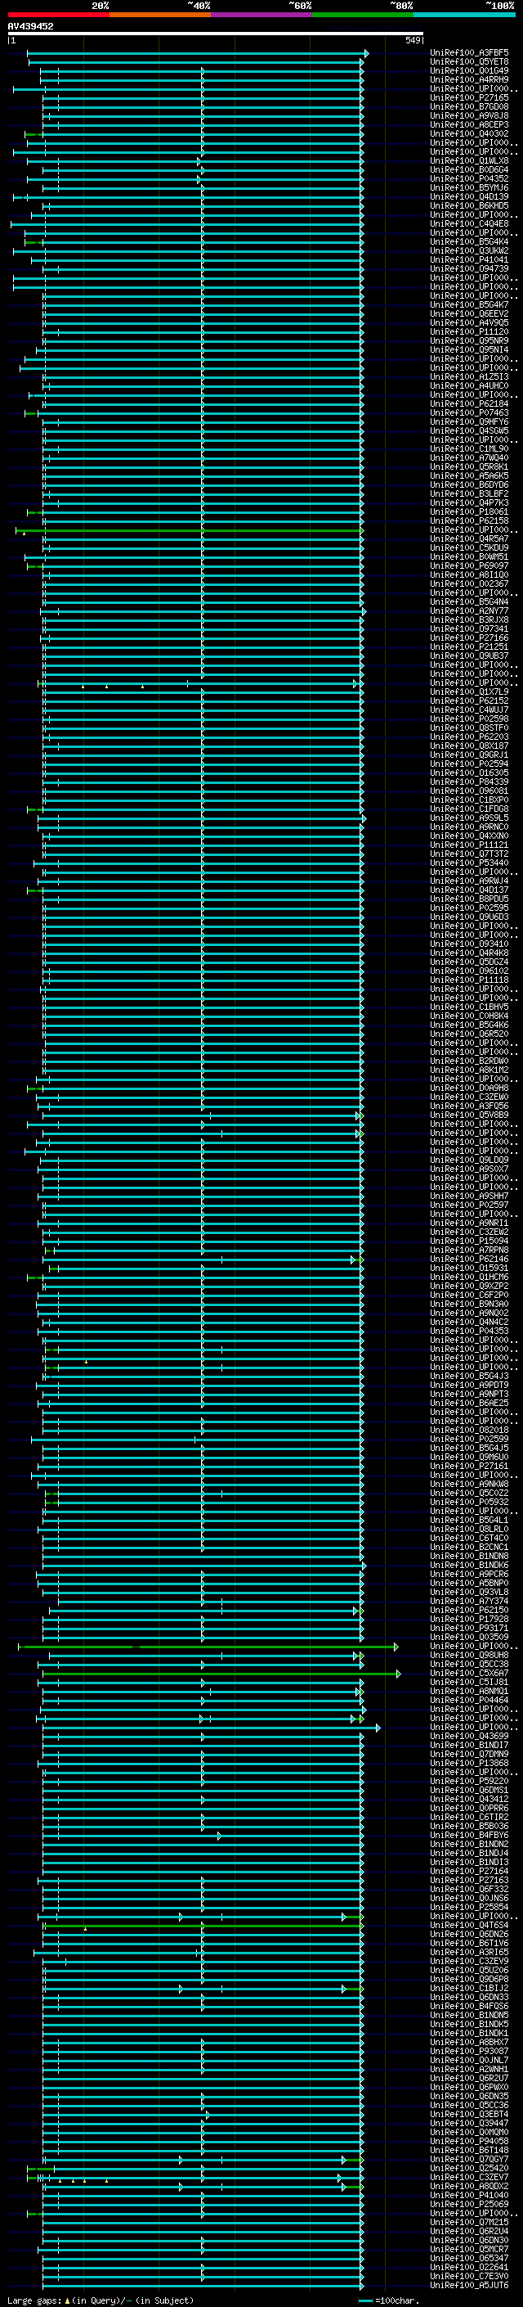This screenshot has height=2307, width=523.
Task: Select label UniRef100_B3RJX8
Action: coord(469,620)
